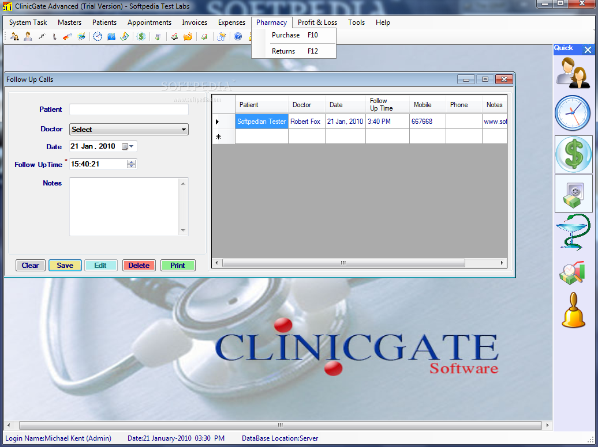Click the blue calendar toolbar icon
The image size is (598, 447).
(x=111, y=36)
